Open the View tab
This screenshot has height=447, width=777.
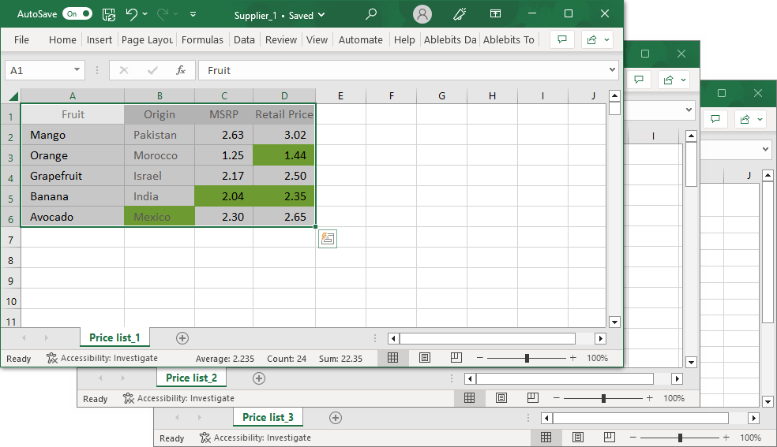coord(317,39)
